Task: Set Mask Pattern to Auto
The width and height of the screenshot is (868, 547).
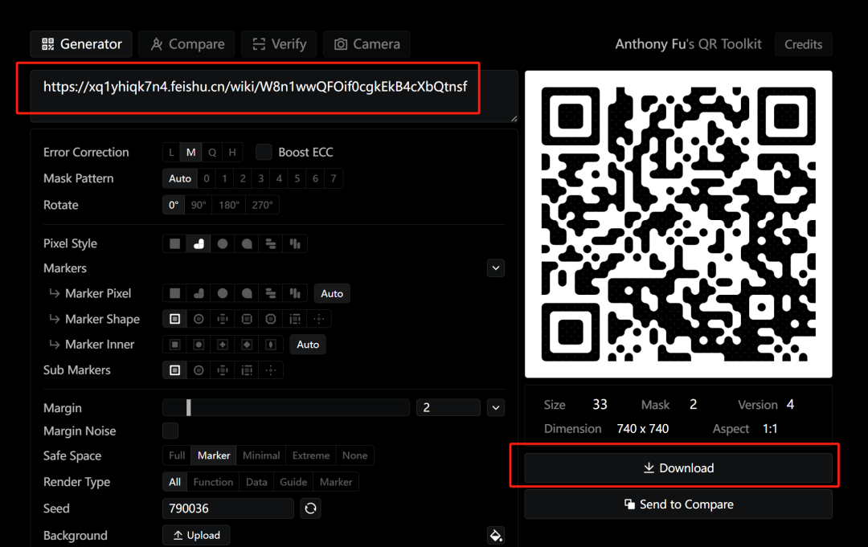Action: tap(180, 178)
